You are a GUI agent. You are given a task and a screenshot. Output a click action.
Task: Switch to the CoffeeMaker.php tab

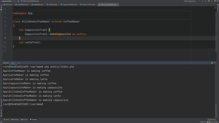(x=22, y=4)
